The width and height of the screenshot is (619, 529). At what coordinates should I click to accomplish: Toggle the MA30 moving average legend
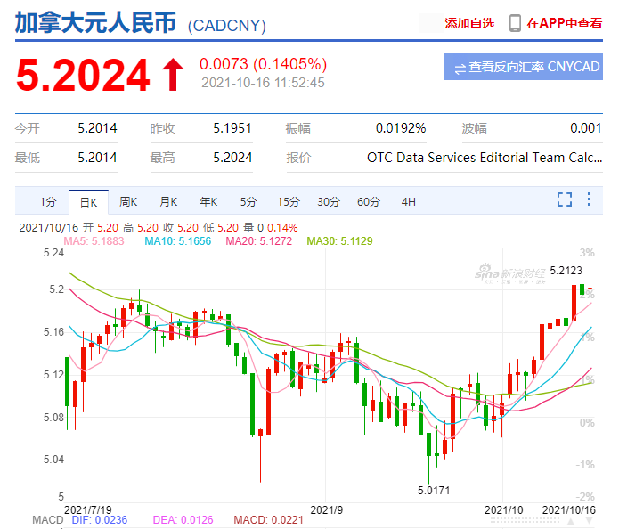339,241
